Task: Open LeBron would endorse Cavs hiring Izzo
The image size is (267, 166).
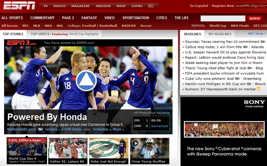Action: pyautogui.click(x=225, y=57)
